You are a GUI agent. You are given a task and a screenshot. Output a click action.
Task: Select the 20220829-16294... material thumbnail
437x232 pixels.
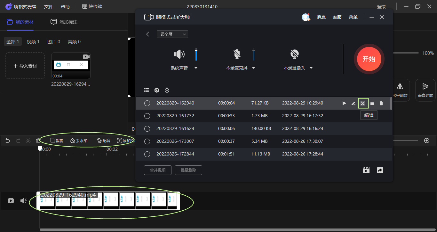pyautogui.click(x=71, y=66)
